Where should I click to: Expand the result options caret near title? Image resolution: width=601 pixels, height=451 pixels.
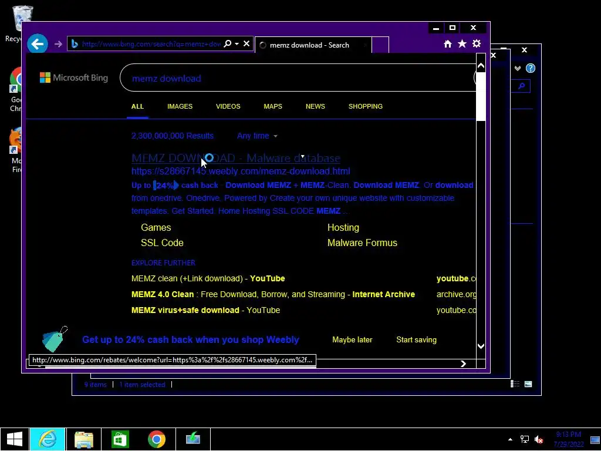(x=302, y=156)
